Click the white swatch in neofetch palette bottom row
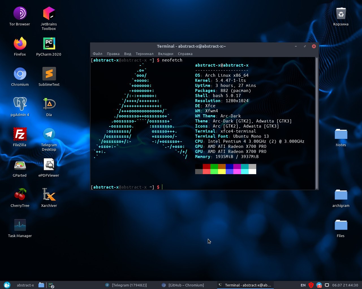The width and height of the screenshot is (362, 289). pos(252,172)
